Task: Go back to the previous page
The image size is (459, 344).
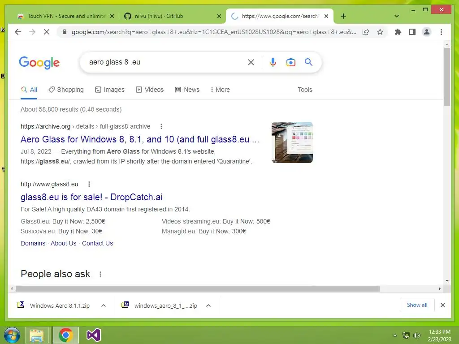Action: [x=18, y=32]
